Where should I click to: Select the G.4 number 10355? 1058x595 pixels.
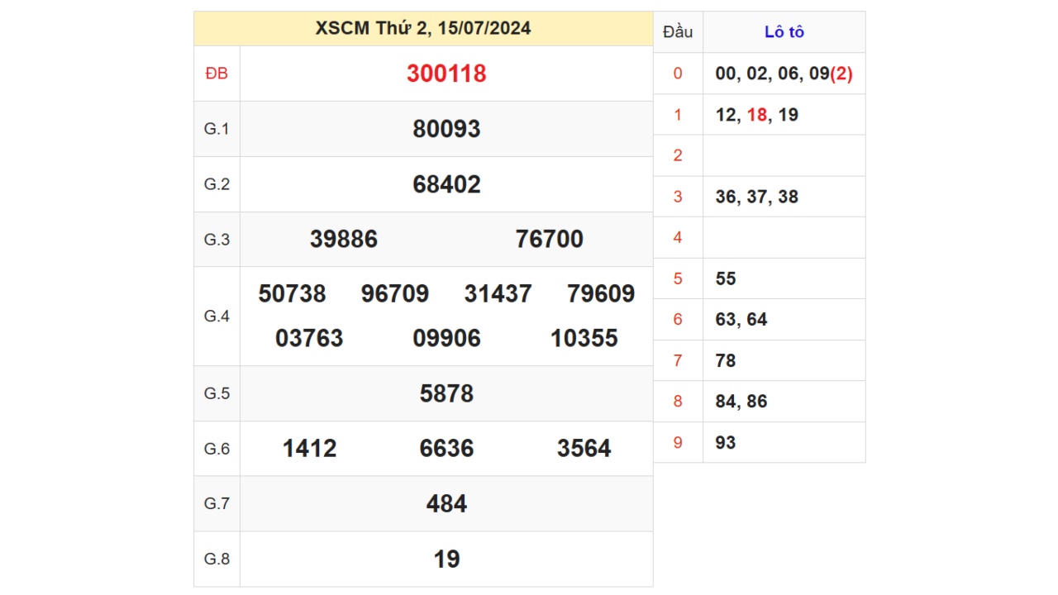[584, 339]
